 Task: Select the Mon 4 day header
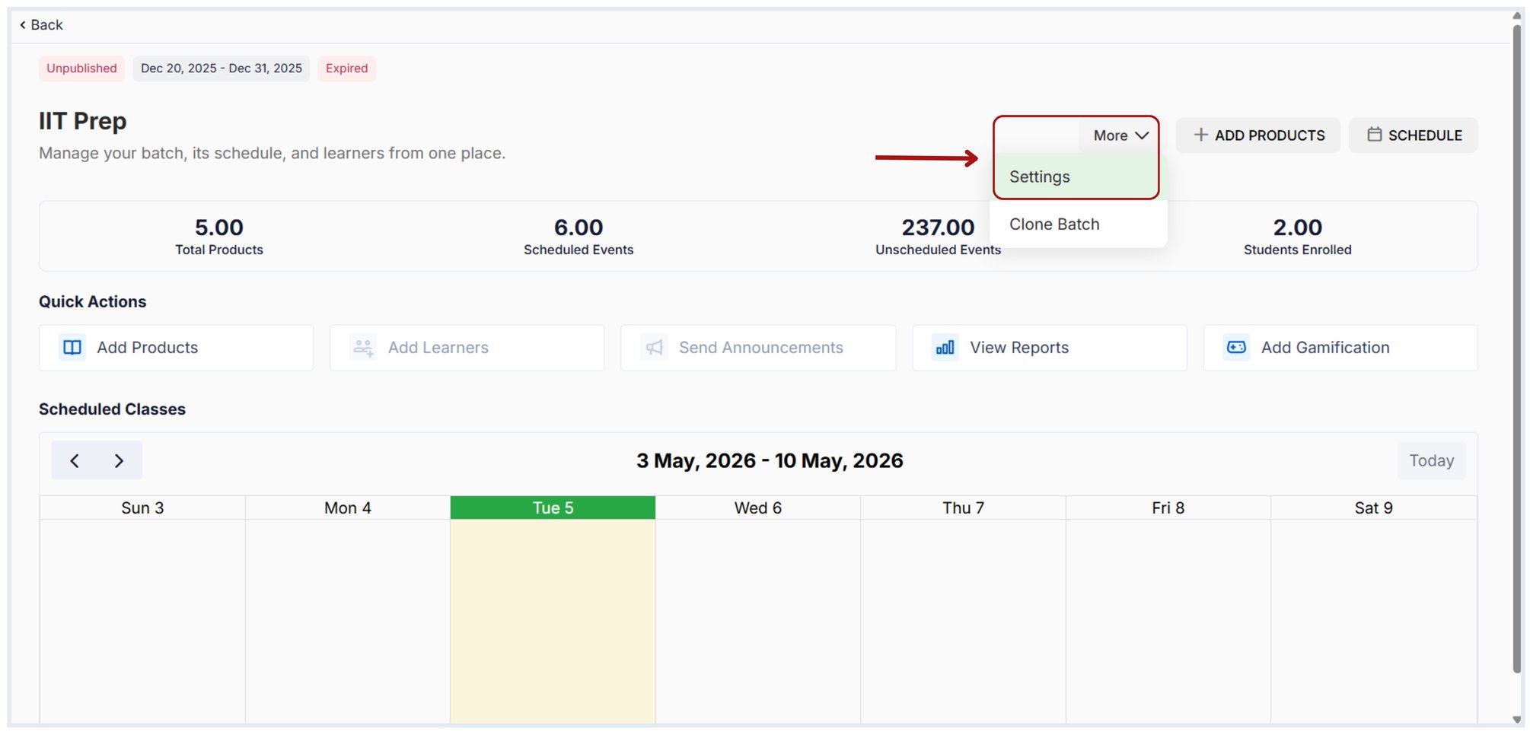[348, 508]
